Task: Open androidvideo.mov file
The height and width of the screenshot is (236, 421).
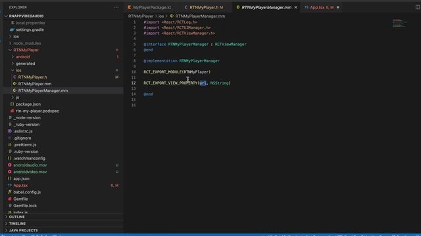Action: pyautogui.click(x=30, y=172)
